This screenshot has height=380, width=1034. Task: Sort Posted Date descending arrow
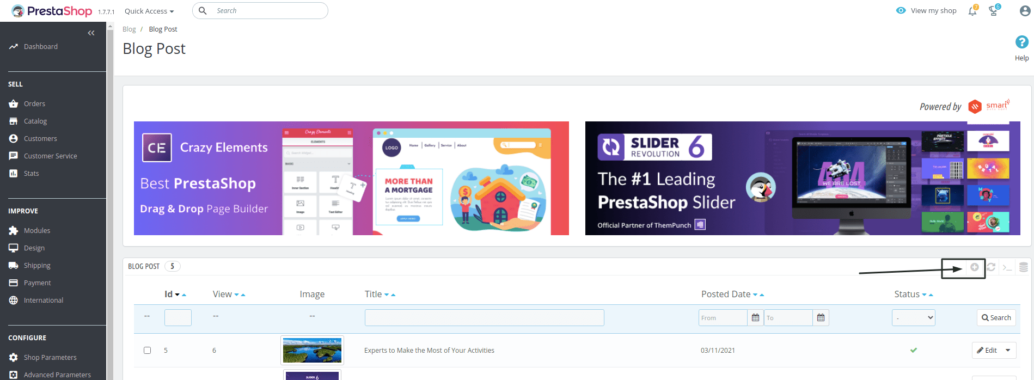point(755,295)
